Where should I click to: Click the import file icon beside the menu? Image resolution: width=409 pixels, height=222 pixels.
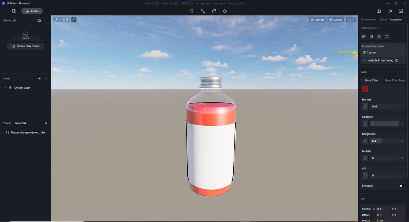click(x=14, y=11)
